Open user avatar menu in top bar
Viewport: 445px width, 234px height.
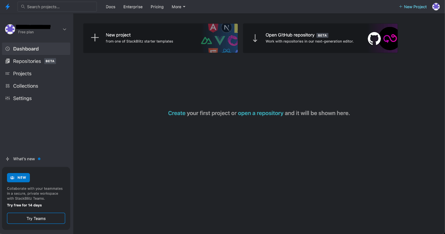pyautogui.click(x=436, y=7)
